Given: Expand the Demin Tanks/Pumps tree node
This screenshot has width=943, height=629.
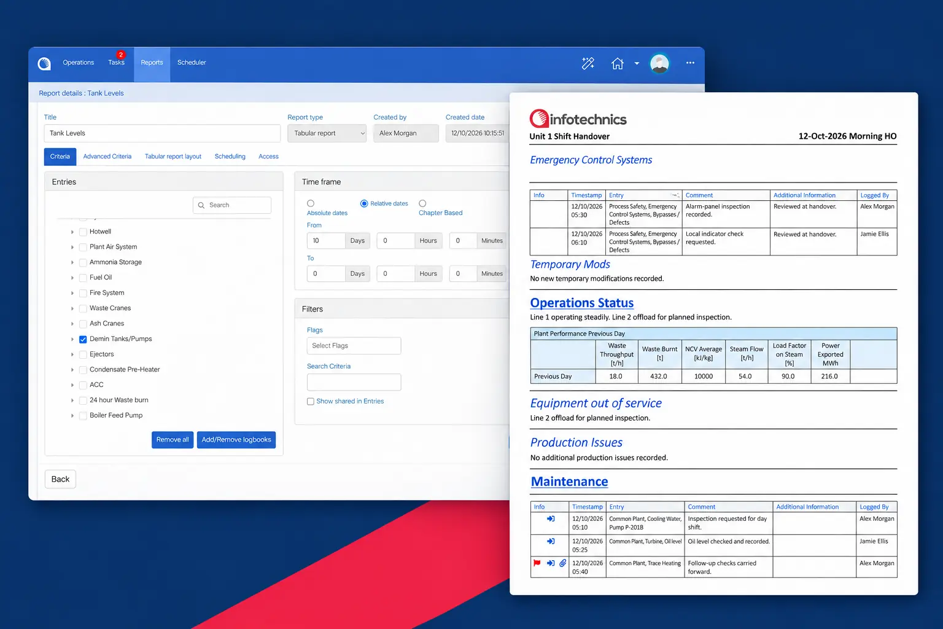Looking at the screenshot, I should tap(72, 340).
